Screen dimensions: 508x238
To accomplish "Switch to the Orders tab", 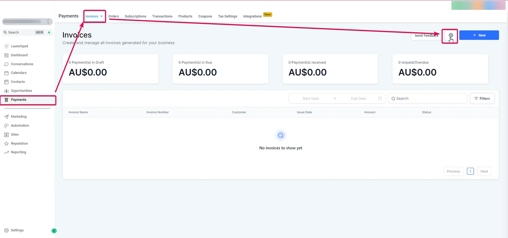I will coord(114,16).
